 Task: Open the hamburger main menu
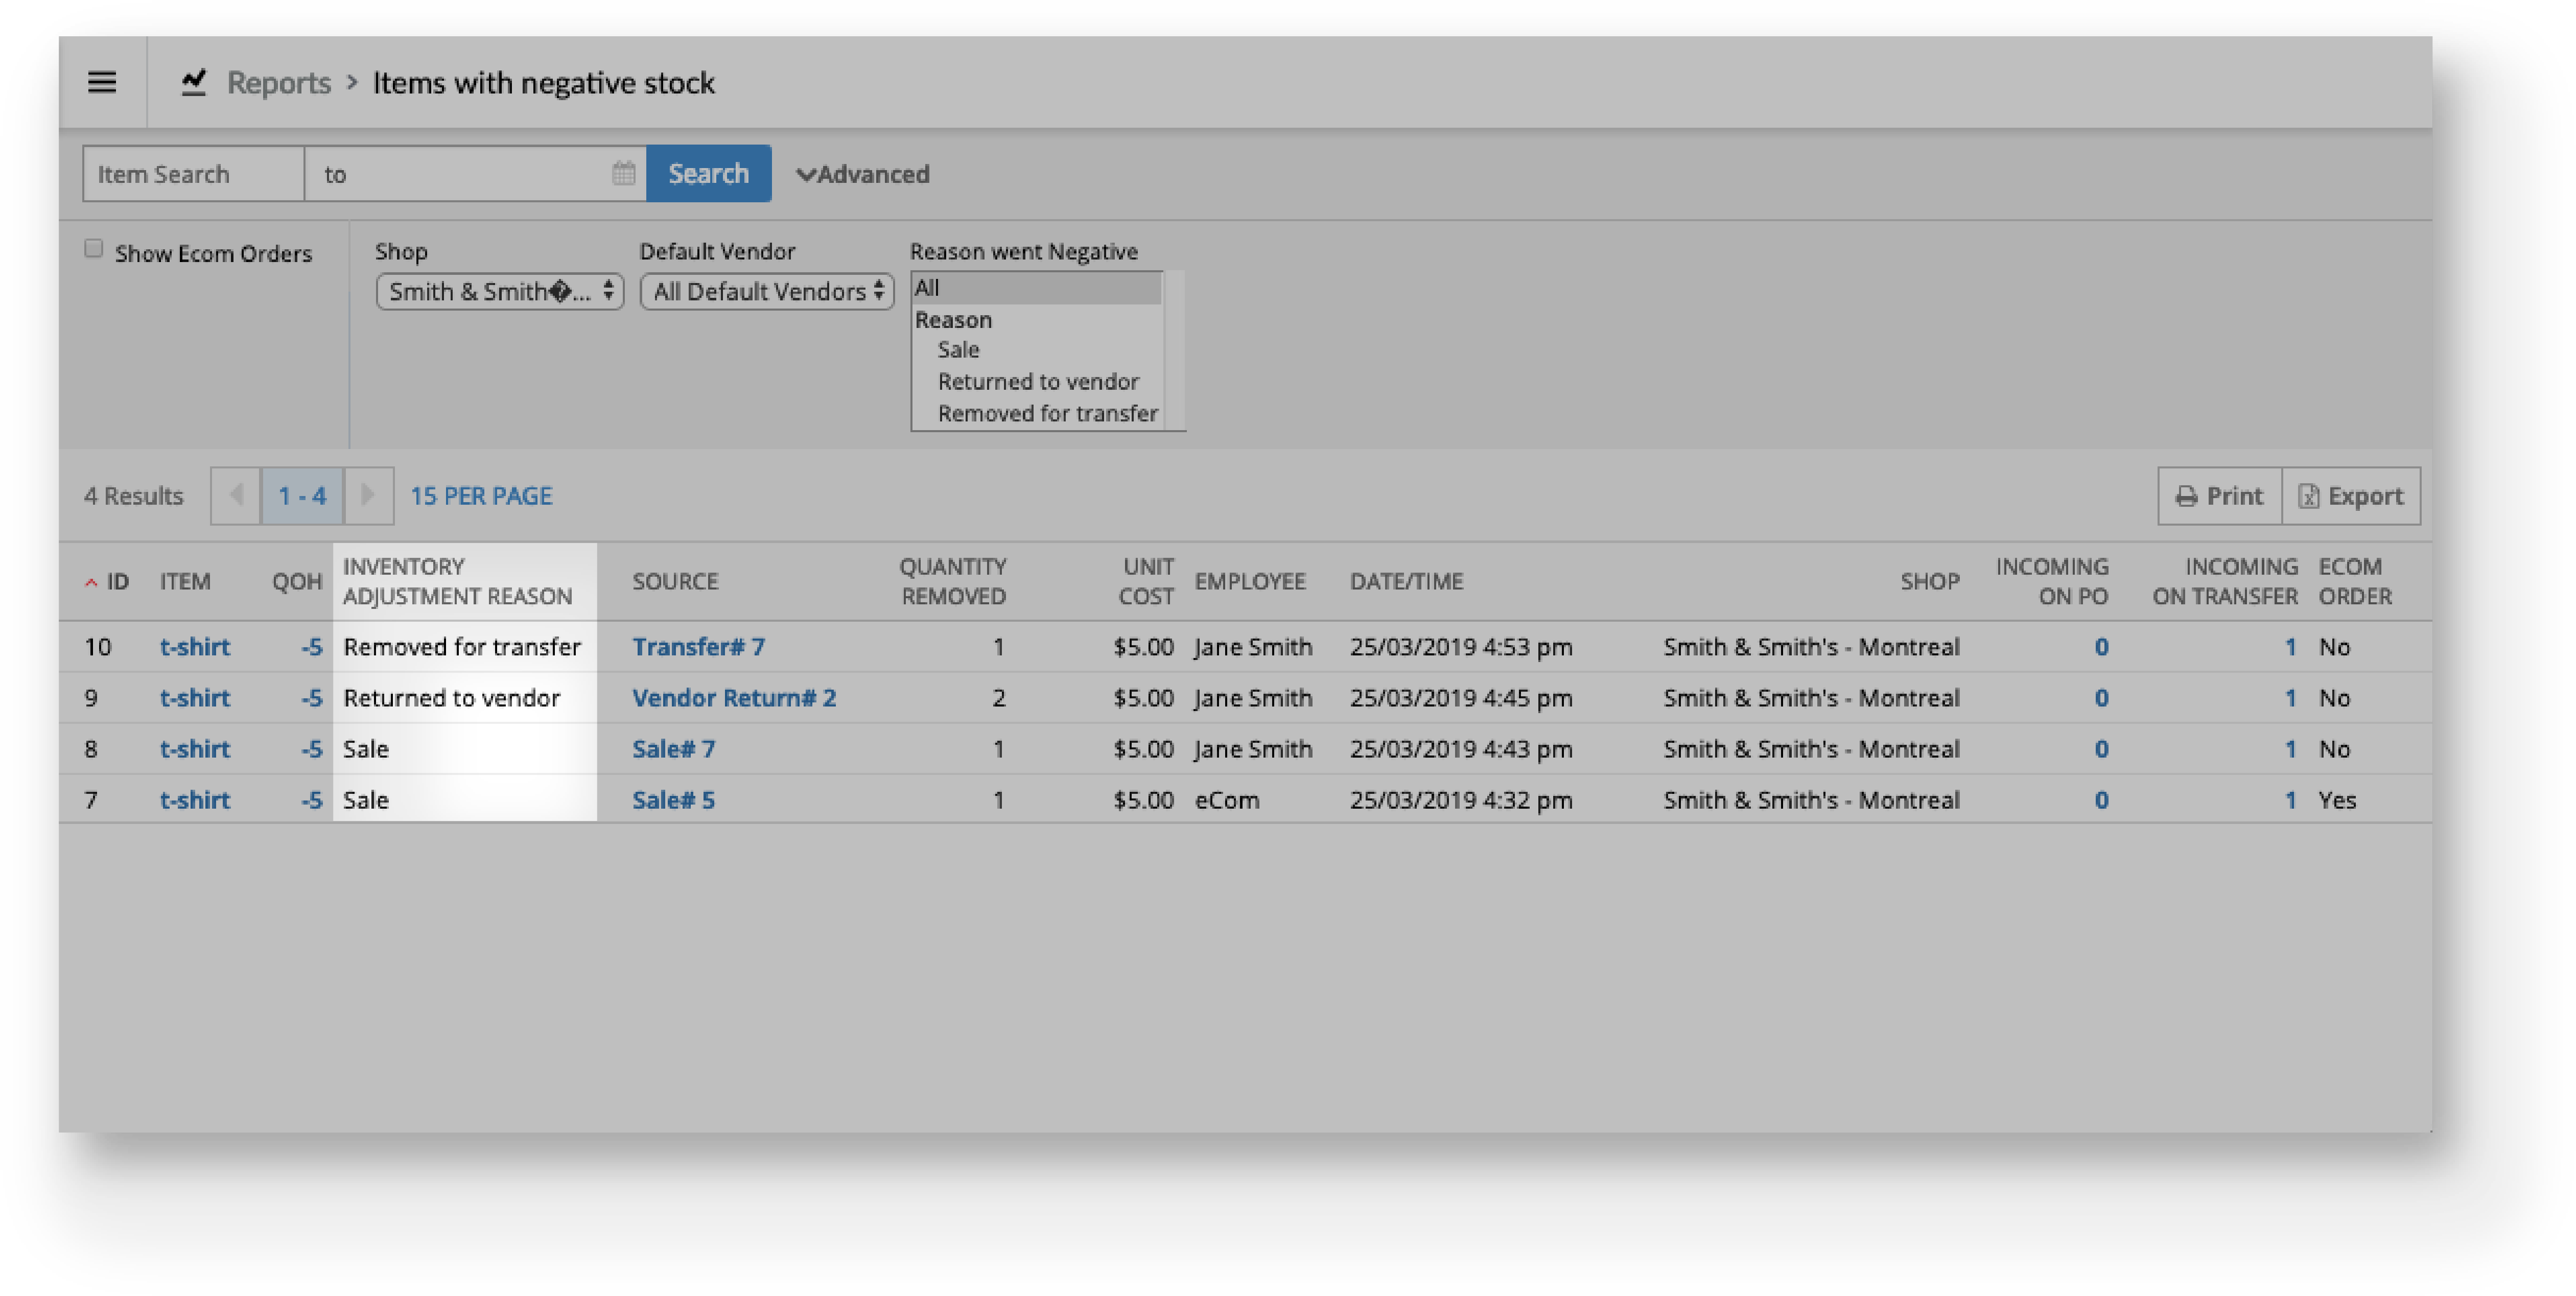coord(102,82)
